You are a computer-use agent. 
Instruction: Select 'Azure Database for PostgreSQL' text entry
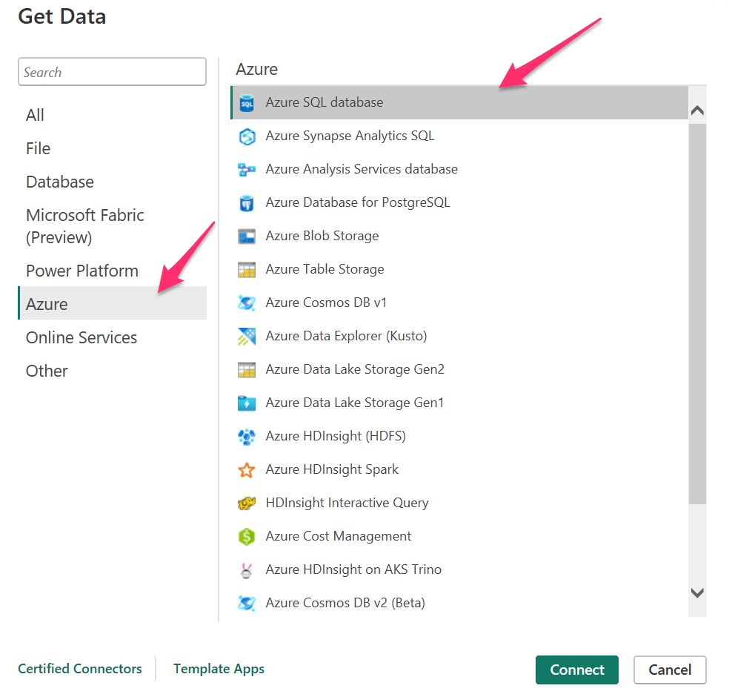tap(358, 202)
